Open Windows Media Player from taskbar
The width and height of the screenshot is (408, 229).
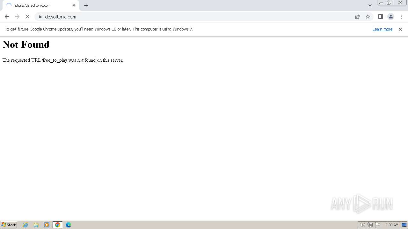tap(47, 225)
